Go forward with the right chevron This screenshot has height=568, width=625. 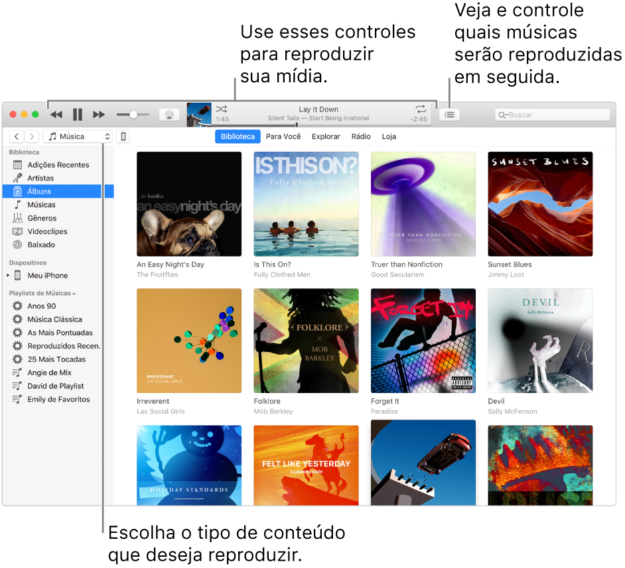click(x=31, y=137)
